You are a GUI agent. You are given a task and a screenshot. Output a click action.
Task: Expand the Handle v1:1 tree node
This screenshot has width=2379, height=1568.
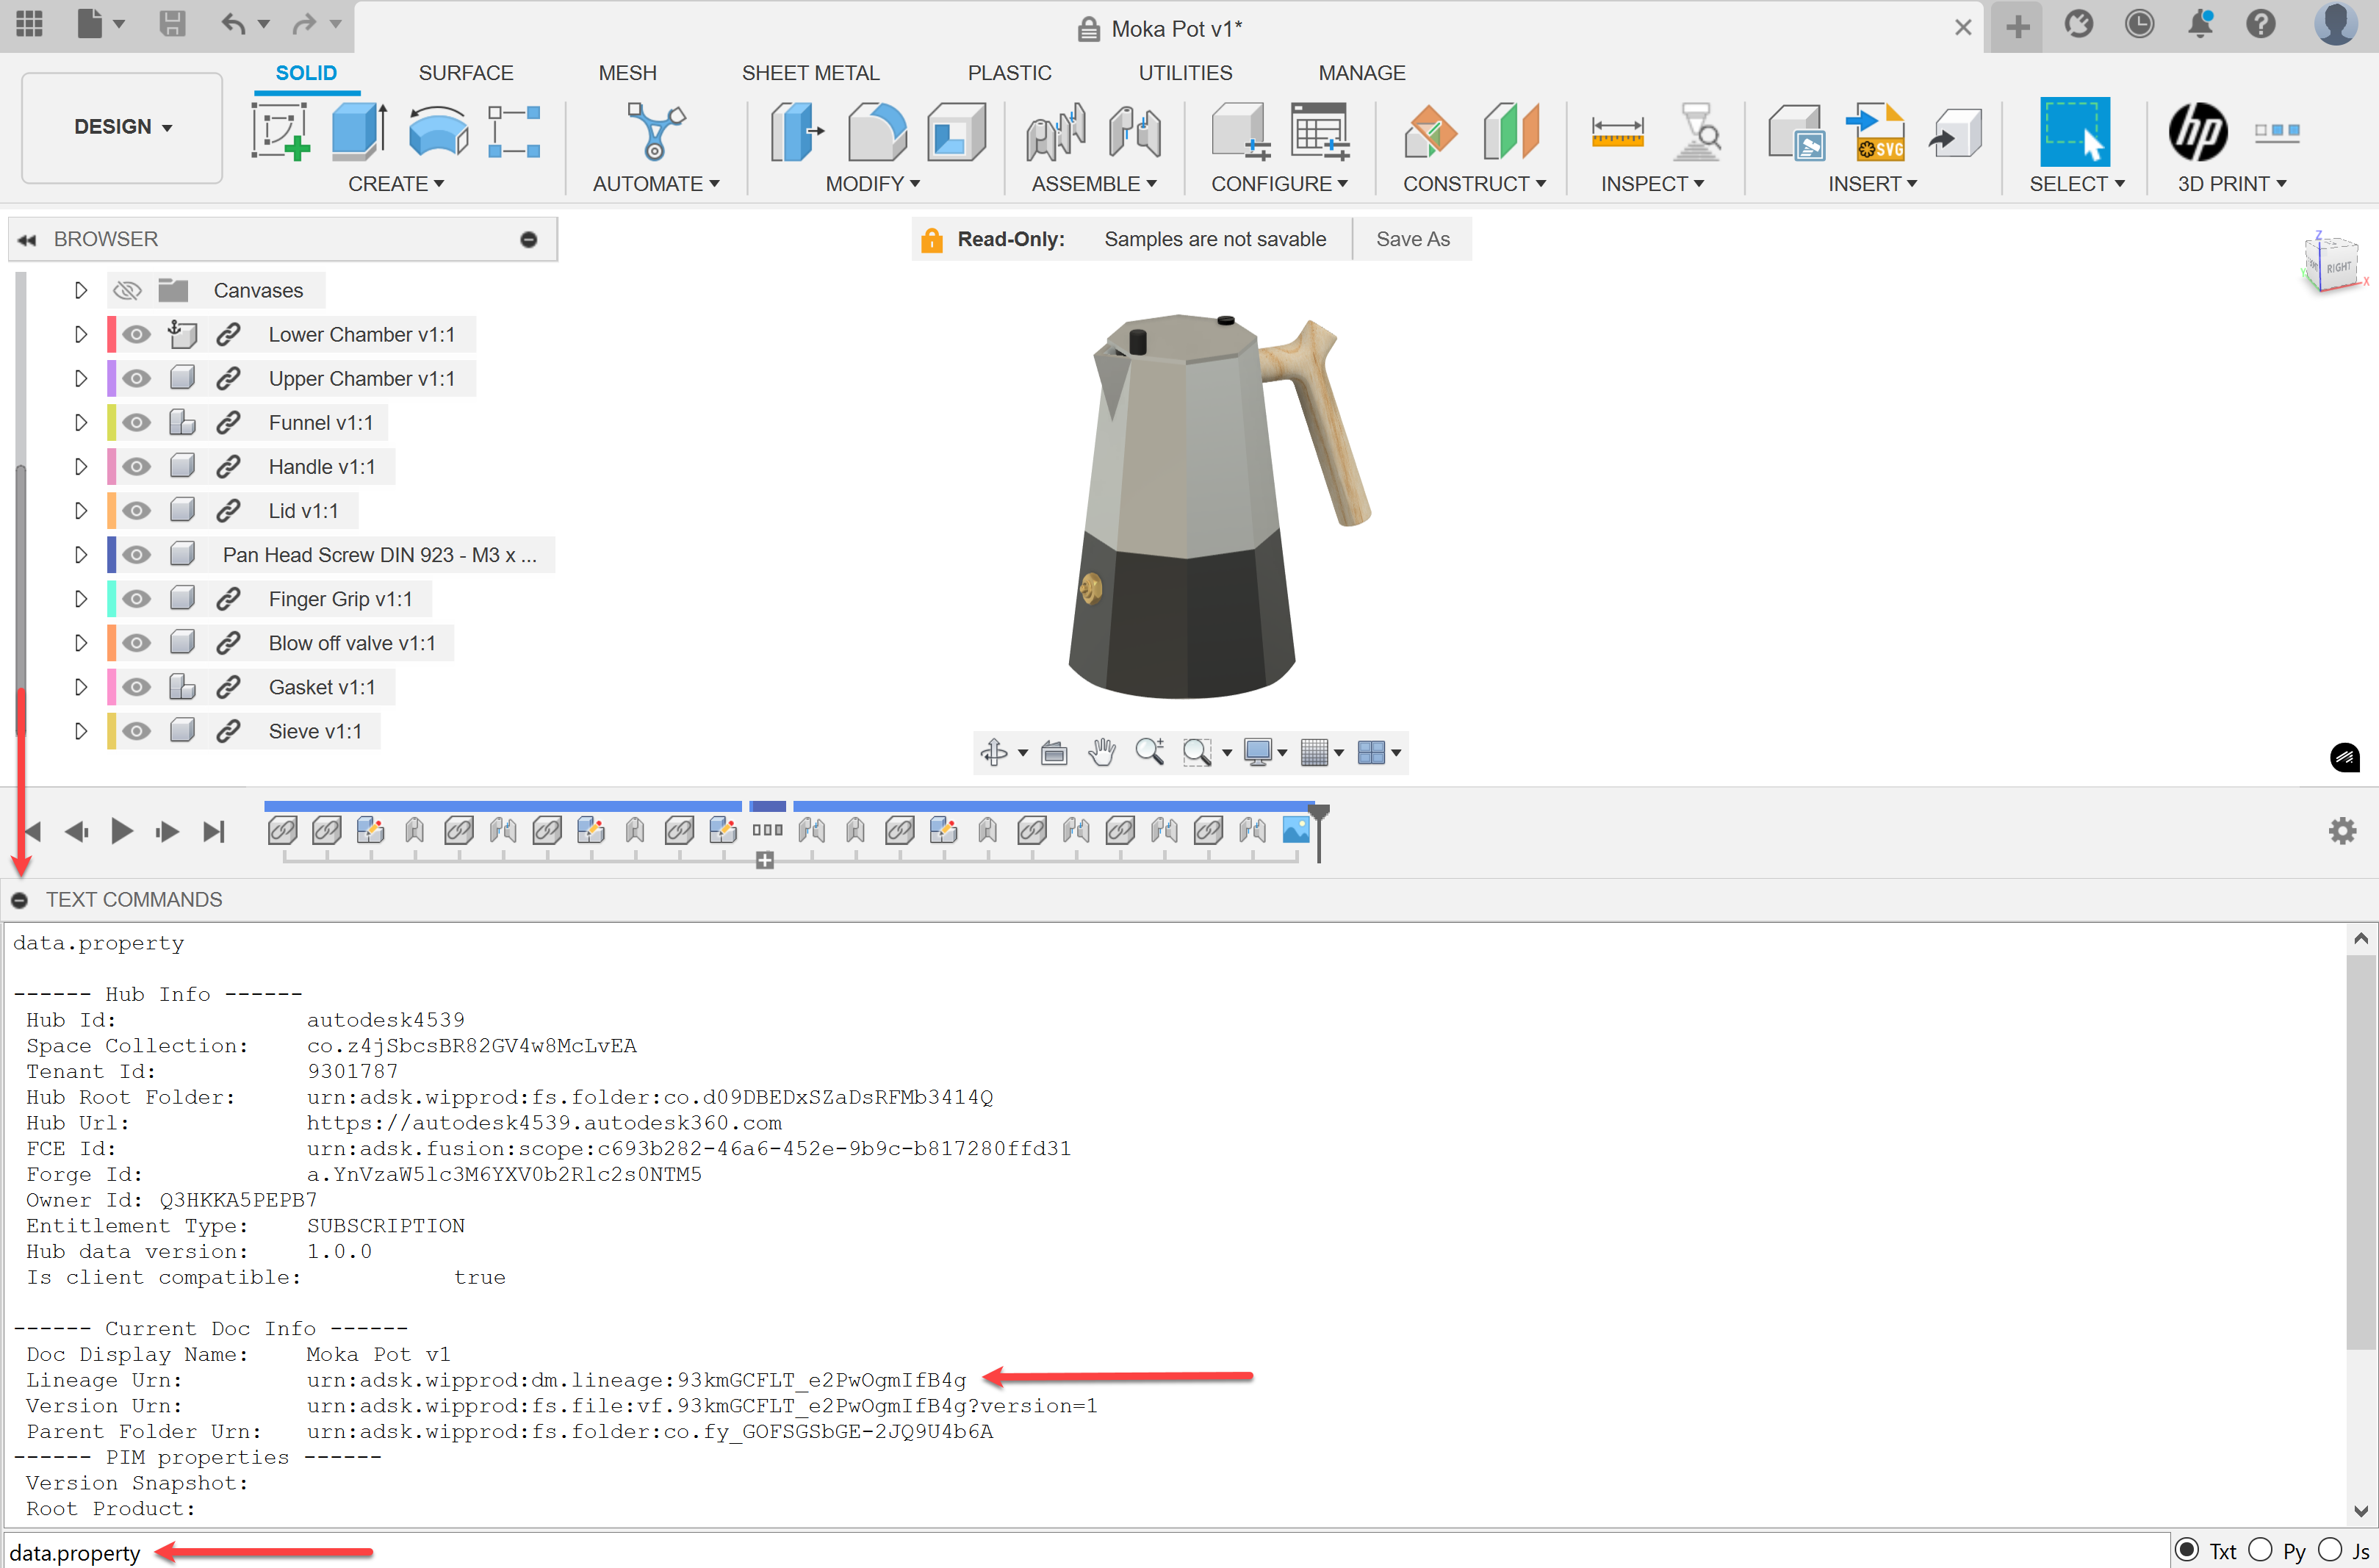coord(81,466)
